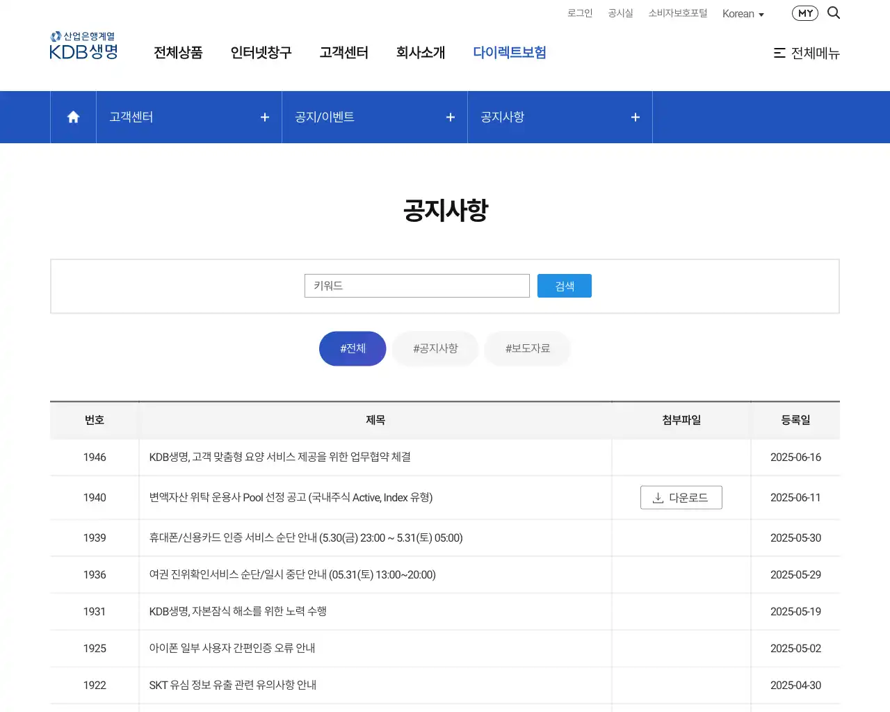
Task: Toggle the #전체 filter tag
Action: (352, 348)
